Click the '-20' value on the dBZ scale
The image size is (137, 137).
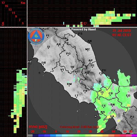[x=32, y=132]
